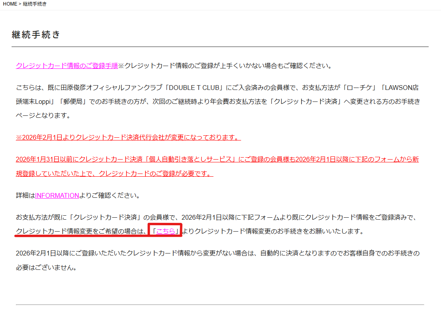The width and height of the screenshot is (441, 312).
Task: Click the final paragraph about 自動的に決済
Action: (217, 253)
